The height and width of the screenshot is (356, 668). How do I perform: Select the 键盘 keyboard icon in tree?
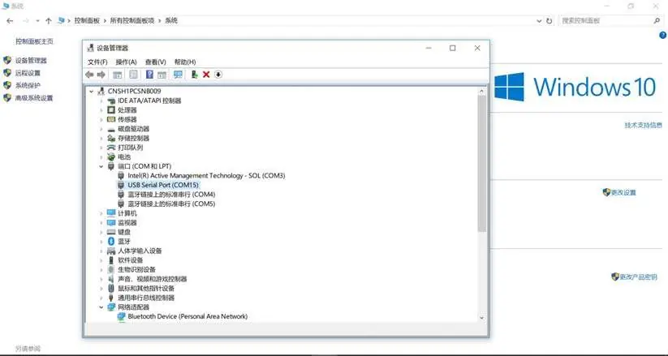pos(111,232)
